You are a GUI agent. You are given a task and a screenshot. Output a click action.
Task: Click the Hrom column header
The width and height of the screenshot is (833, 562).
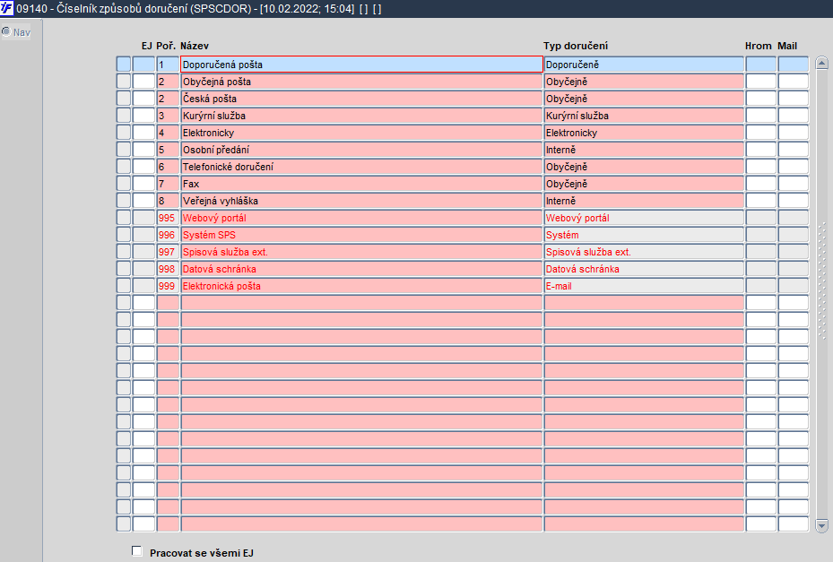[758, 46]
